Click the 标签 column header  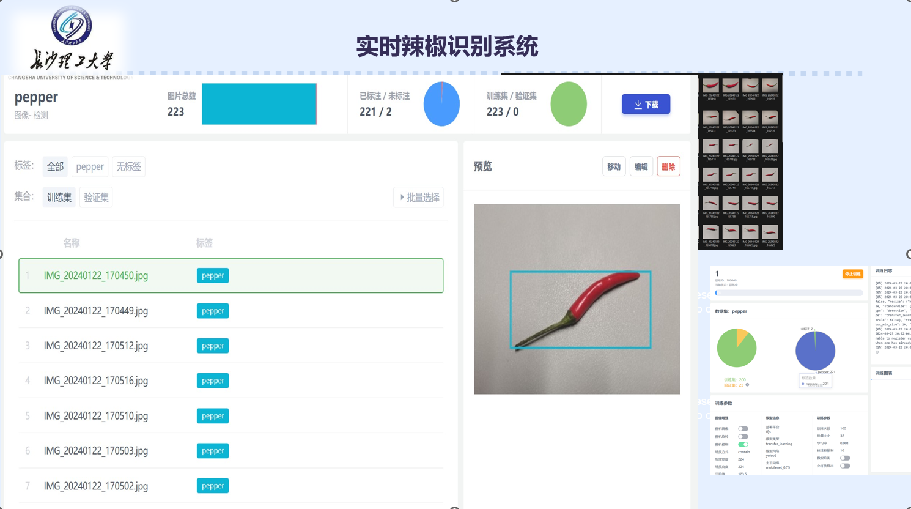point(204,243)
